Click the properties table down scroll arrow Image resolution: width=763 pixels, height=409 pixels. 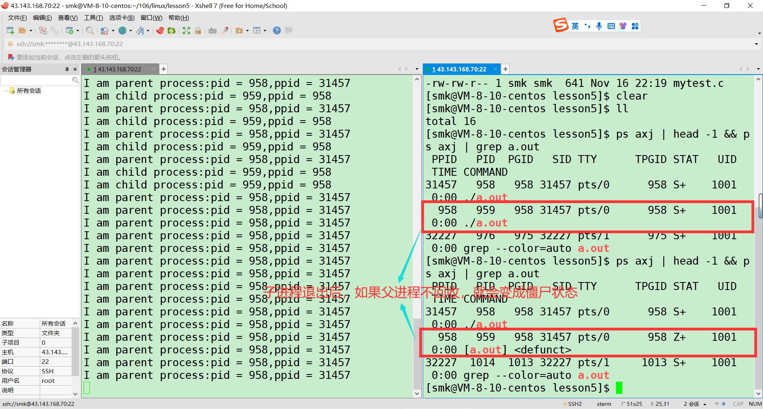75,394
